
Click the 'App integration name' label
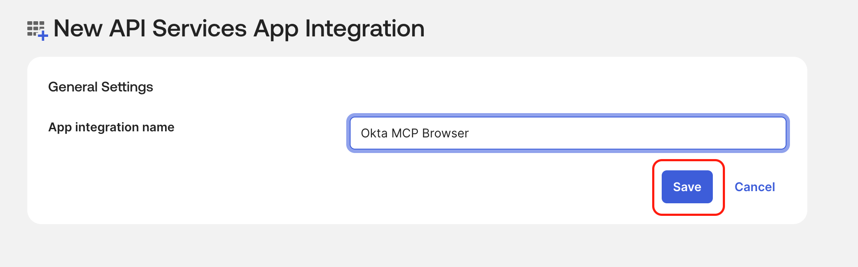click(x=111, y=127)
